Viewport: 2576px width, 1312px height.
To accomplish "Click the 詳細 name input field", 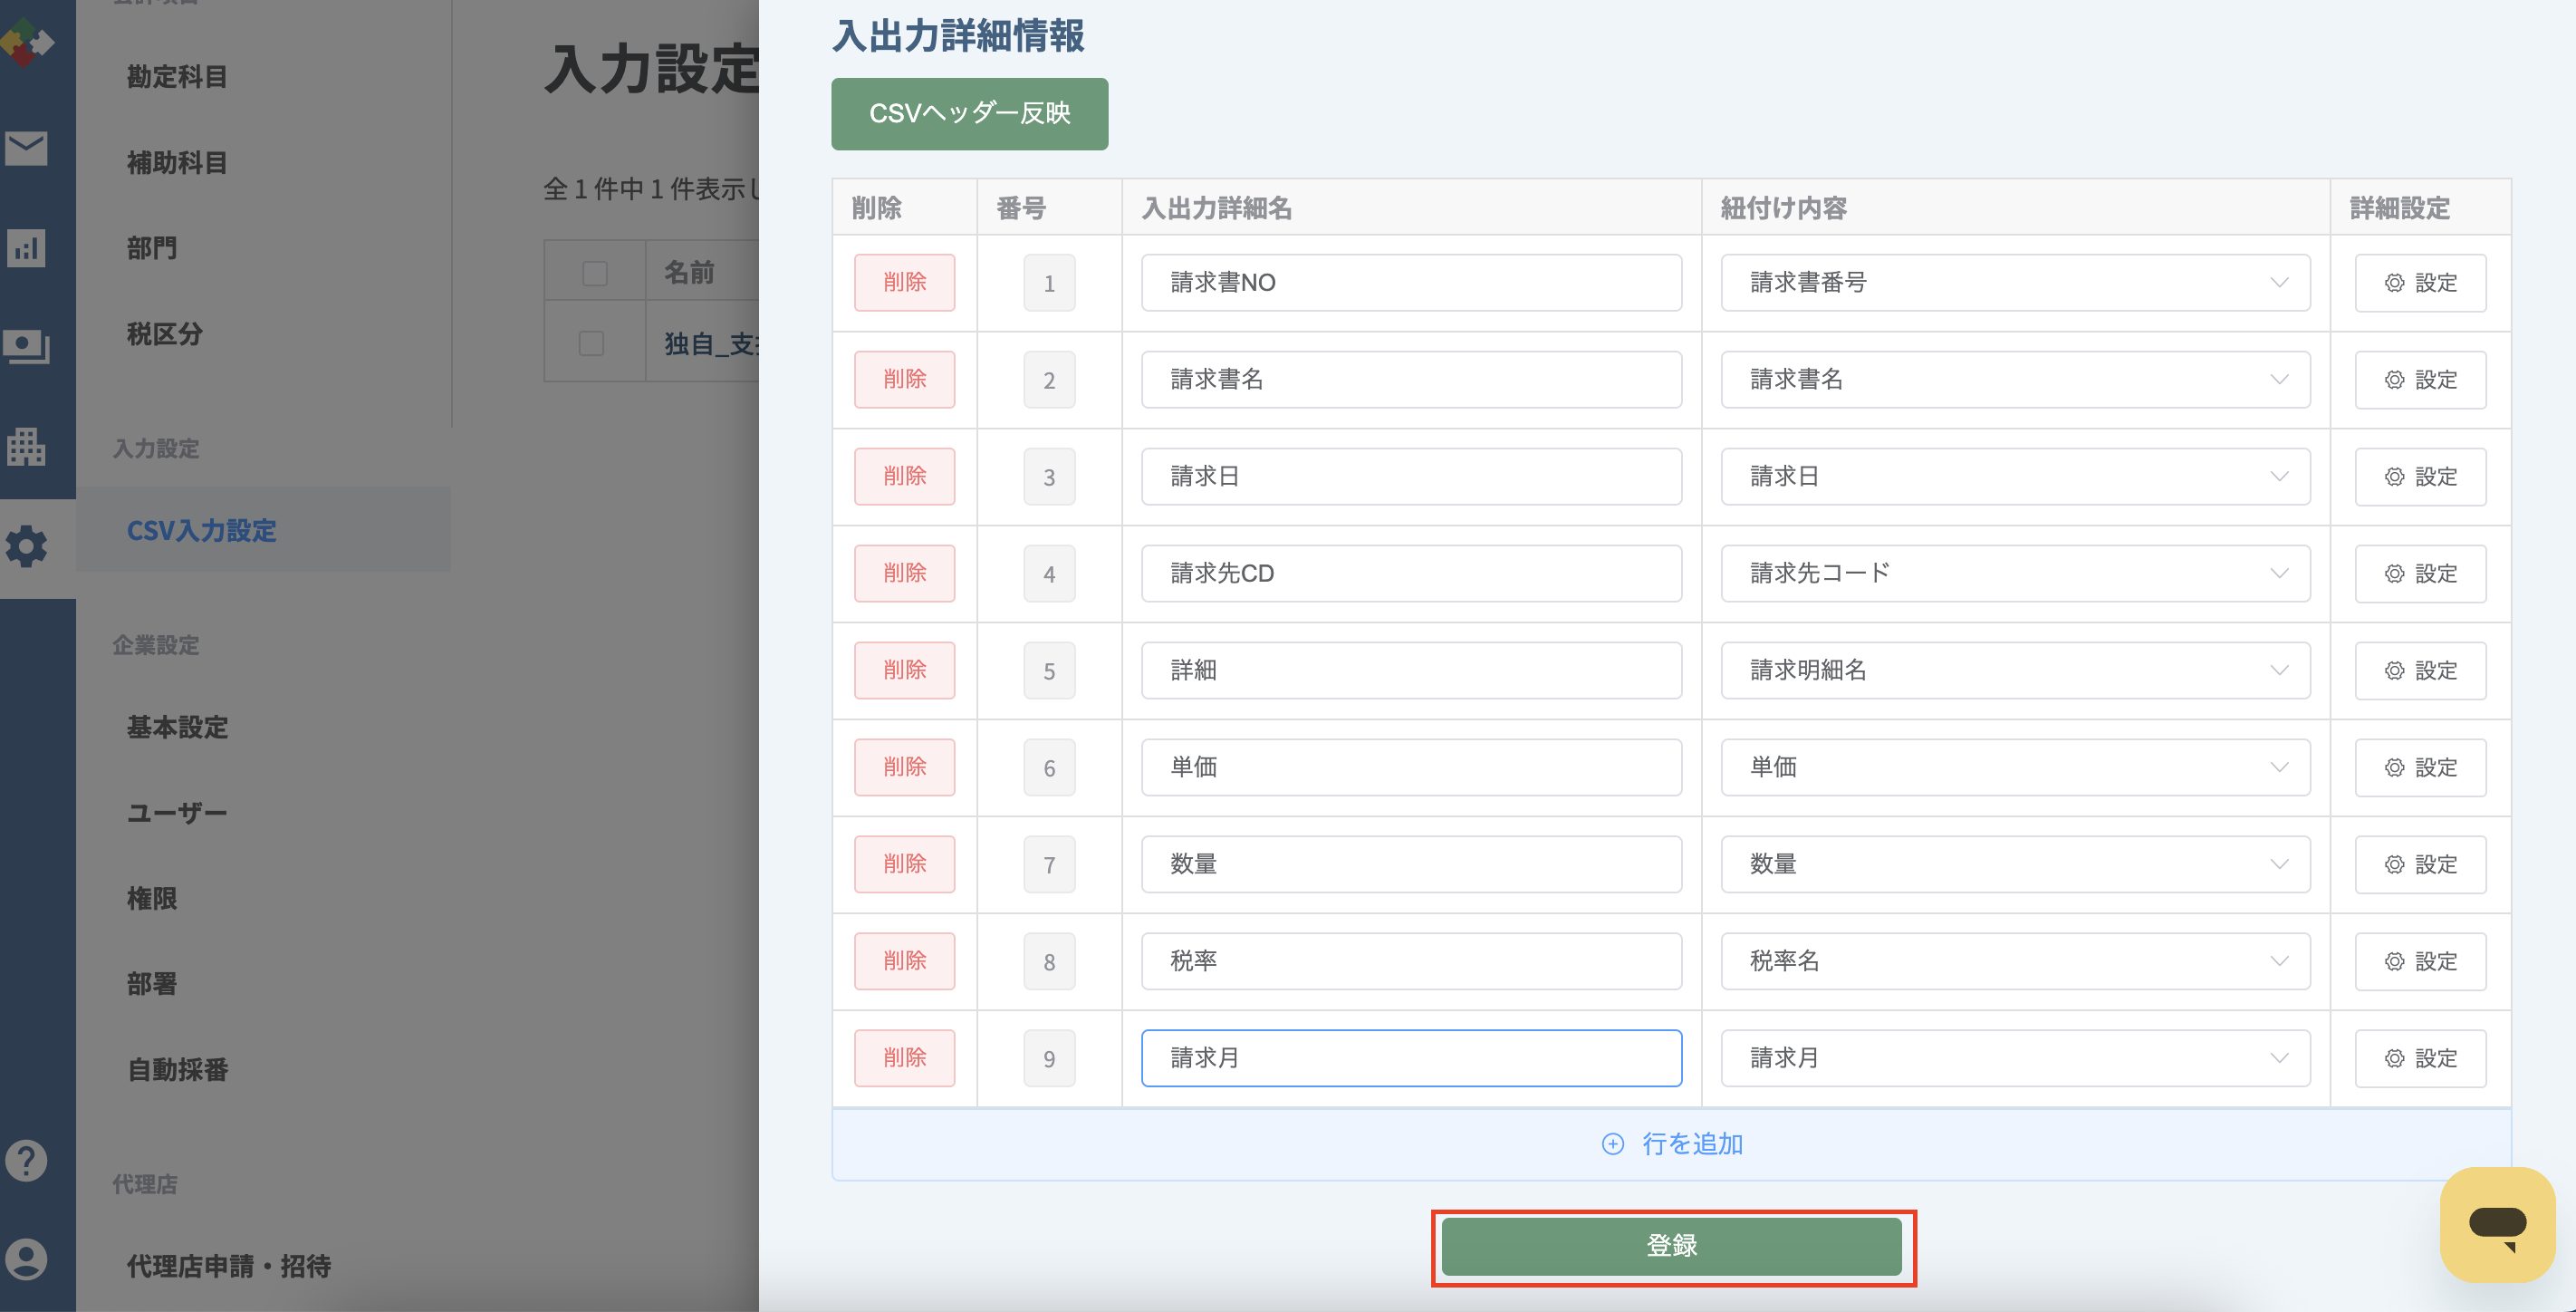I will point(1411,671).
